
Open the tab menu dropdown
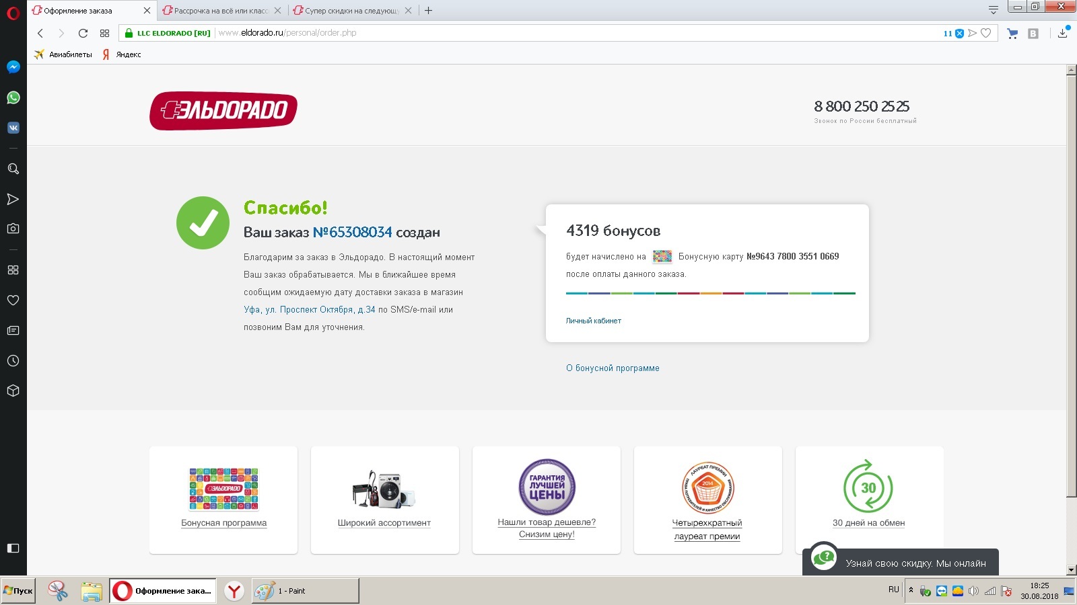click(993, 10)
